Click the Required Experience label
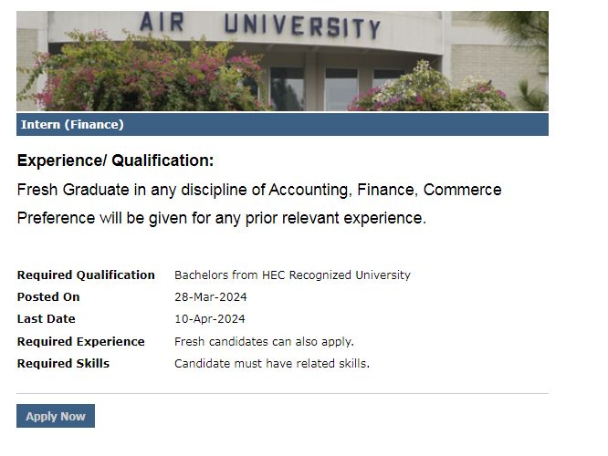 tap(81, 341)
